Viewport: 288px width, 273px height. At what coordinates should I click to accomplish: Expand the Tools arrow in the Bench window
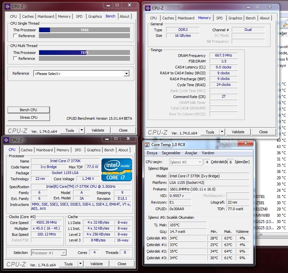tap(82, 130)
